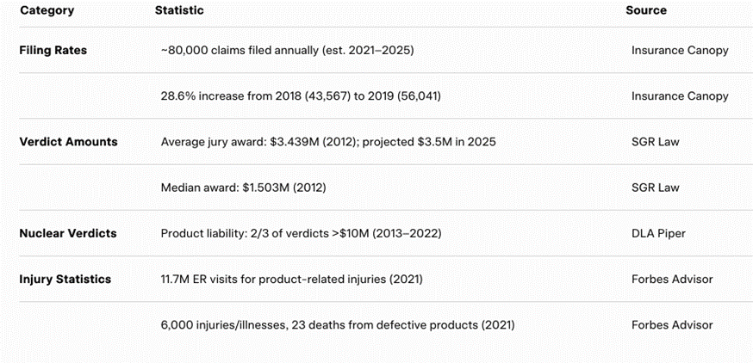
Task: Open Insurance Canopy source for 28.6% increase row
Action: [679, 96]
